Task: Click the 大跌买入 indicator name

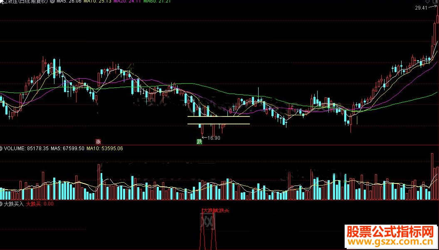Action: [14, 204]
